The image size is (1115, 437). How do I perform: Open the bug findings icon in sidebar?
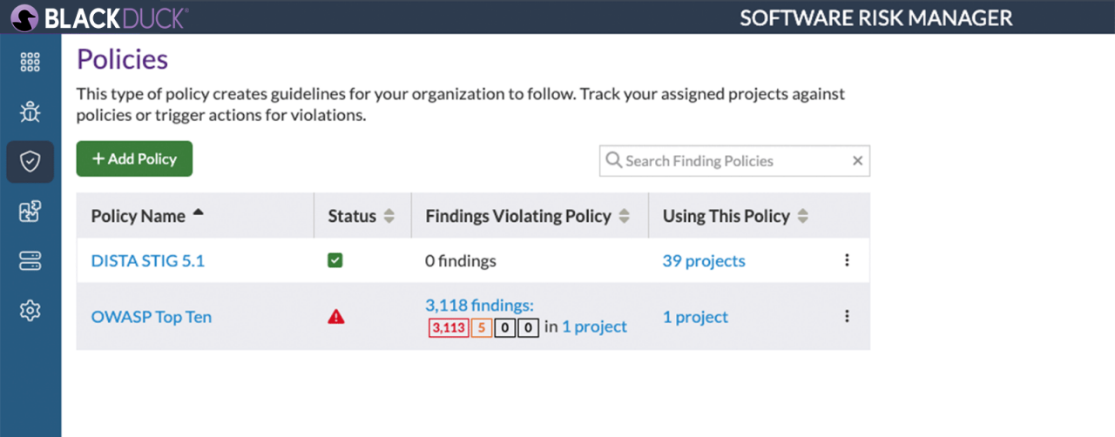click(30, 111)
